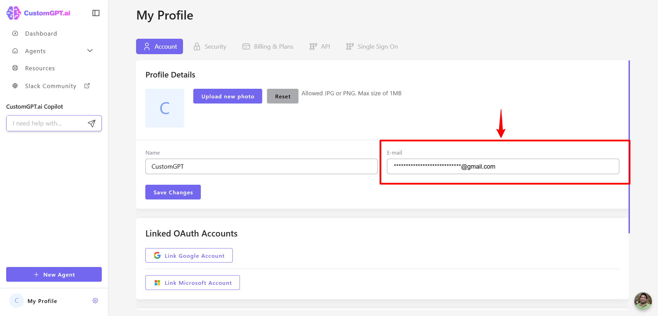
Task: Save Changes to profile details
Action: point(173,192)
